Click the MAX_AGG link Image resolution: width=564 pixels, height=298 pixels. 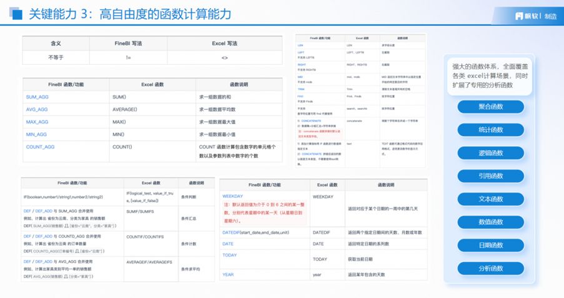point(37,122)
